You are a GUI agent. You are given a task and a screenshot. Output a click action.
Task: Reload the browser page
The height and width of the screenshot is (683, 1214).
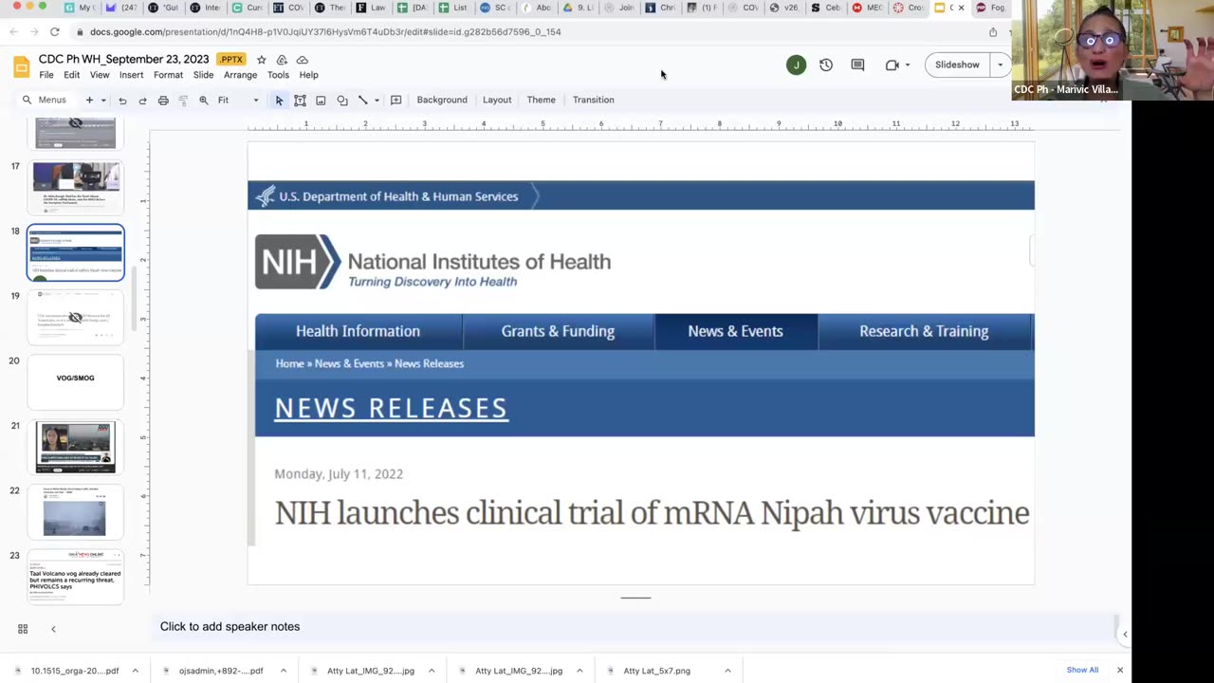coord(55,31)
